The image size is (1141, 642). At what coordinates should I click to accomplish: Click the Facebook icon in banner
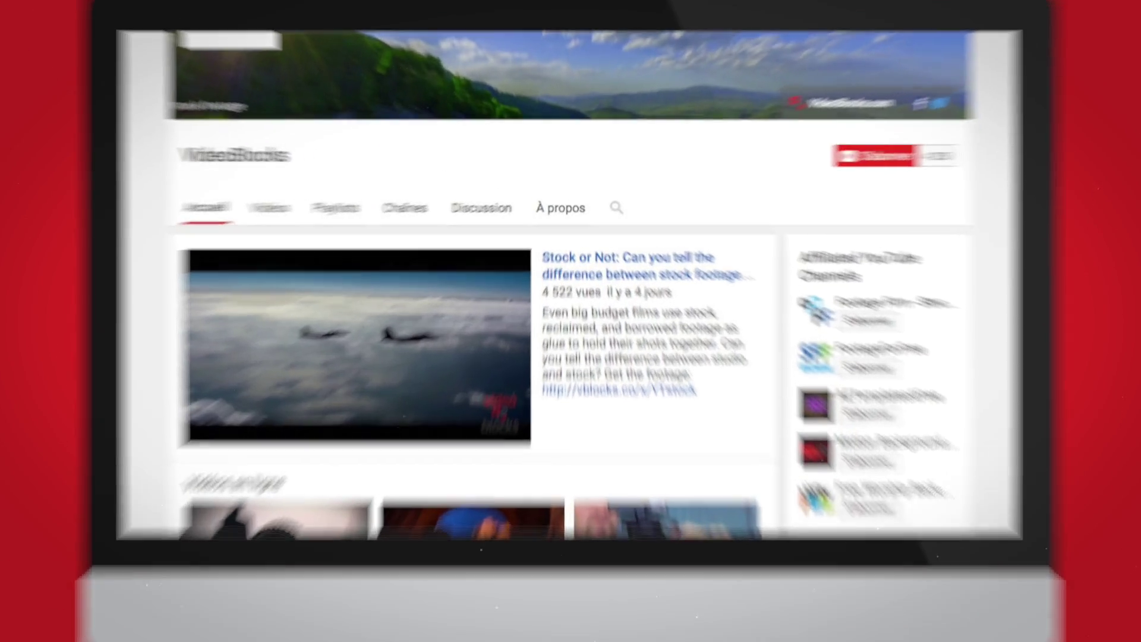919,103
